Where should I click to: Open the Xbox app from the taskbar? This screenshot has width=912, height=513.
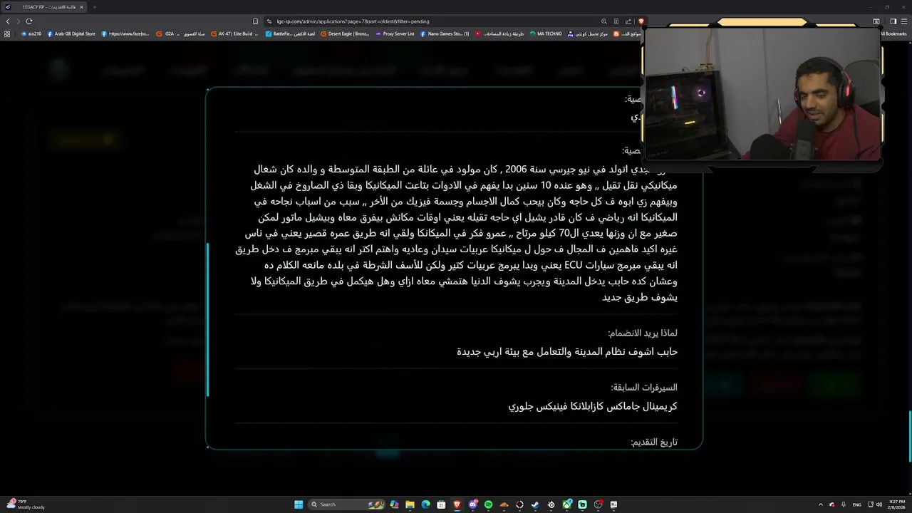point(566,504)
